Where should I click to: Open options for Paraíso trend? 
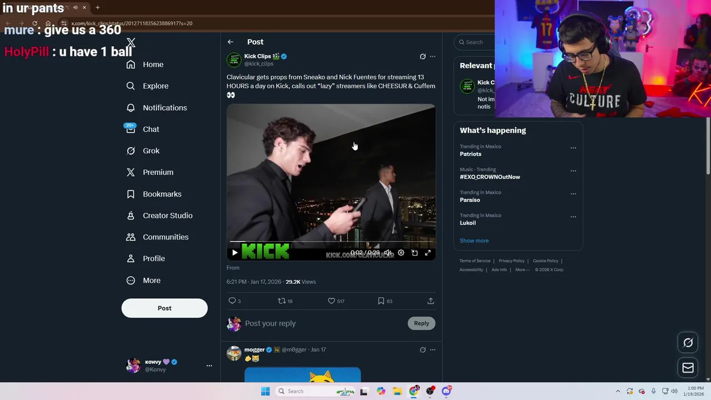573,194
